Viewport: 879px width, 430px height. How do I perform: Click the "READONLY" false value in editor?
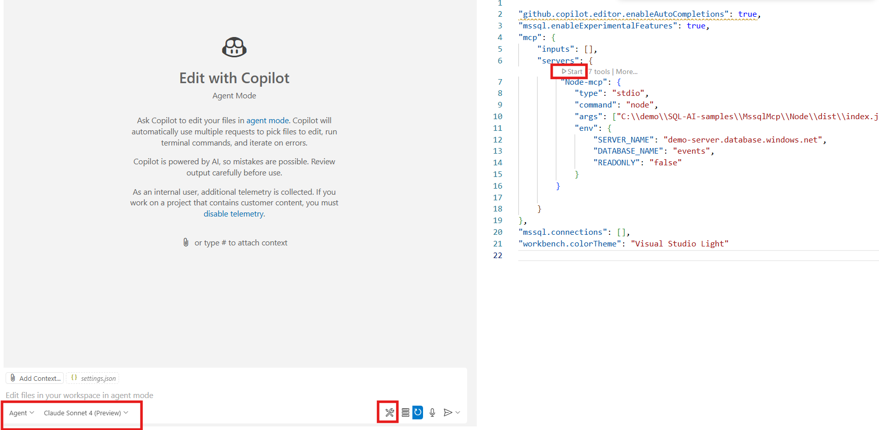click(665, 162)
